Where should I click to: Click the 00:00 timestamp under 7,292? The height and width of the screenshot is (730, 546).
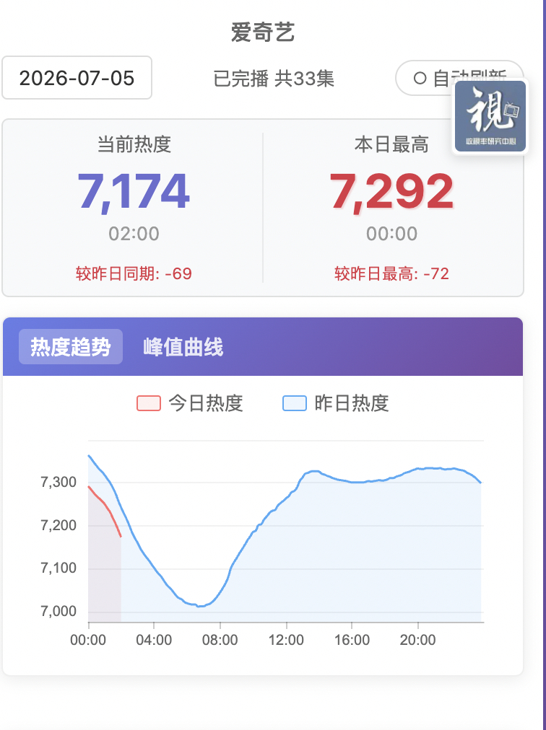tap(391, 234)
